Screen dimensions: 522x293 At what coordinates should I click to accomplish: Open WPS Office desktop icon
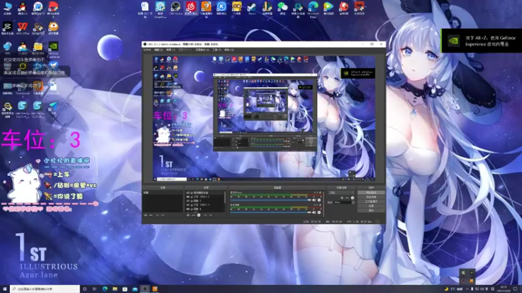(x=23, y=28)
